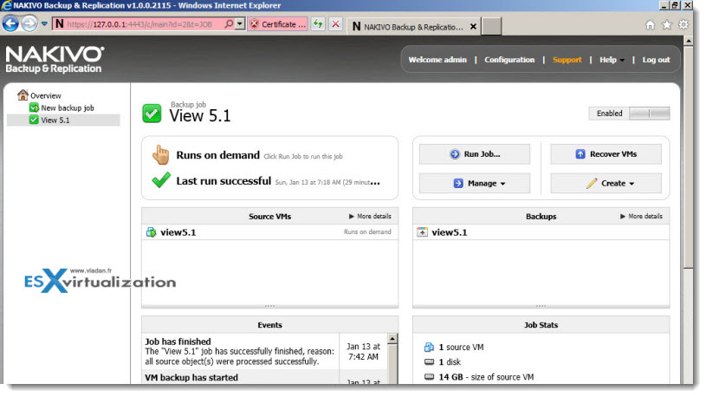Click the Run Job... button

click(475, 154)
